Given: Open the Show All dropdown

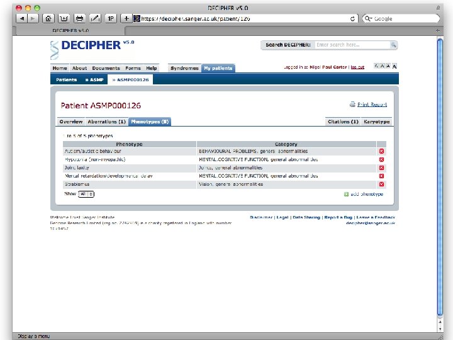Looking at the screenshot, I should pos(86,194).
